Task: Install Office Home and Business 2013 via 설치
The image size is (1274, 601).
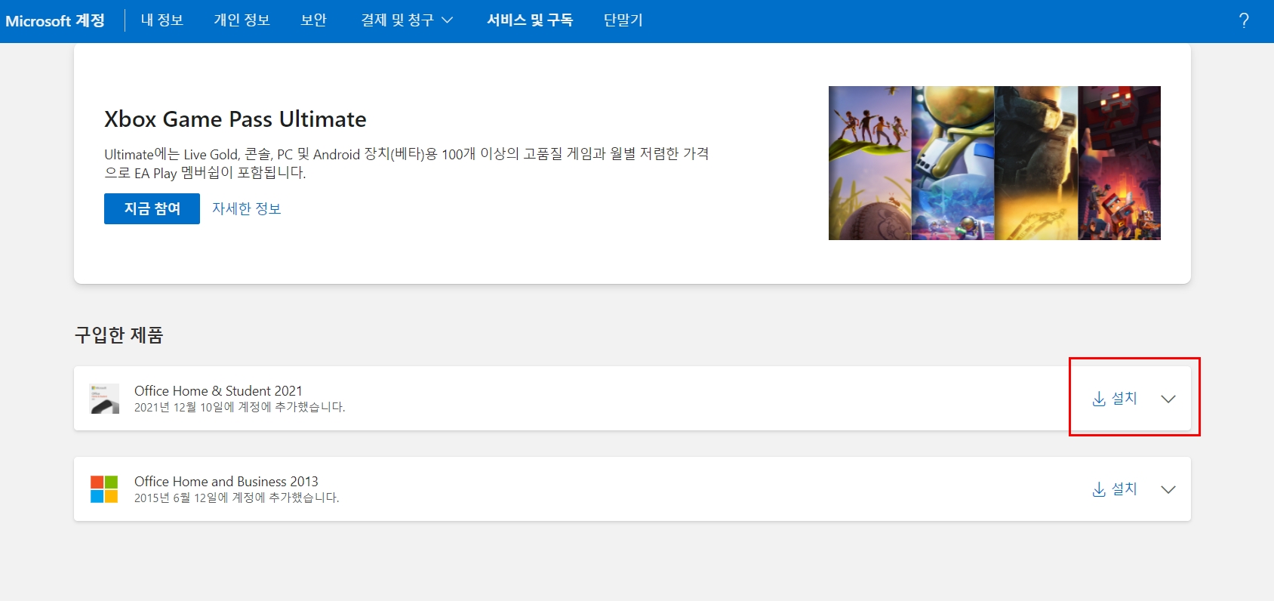Action: click(1115, 489)
